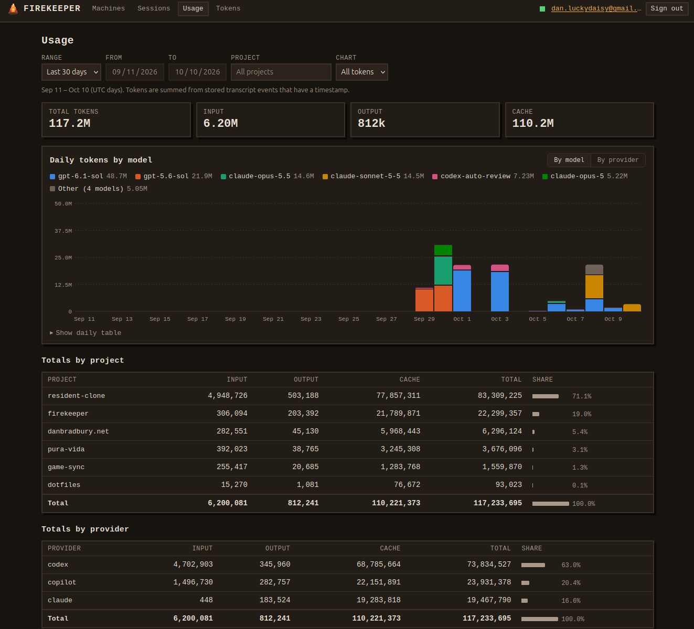This screenshot has width=694, height=629.
Task: Click the Input 6.20M summary card
Action: tap(271, 120)
